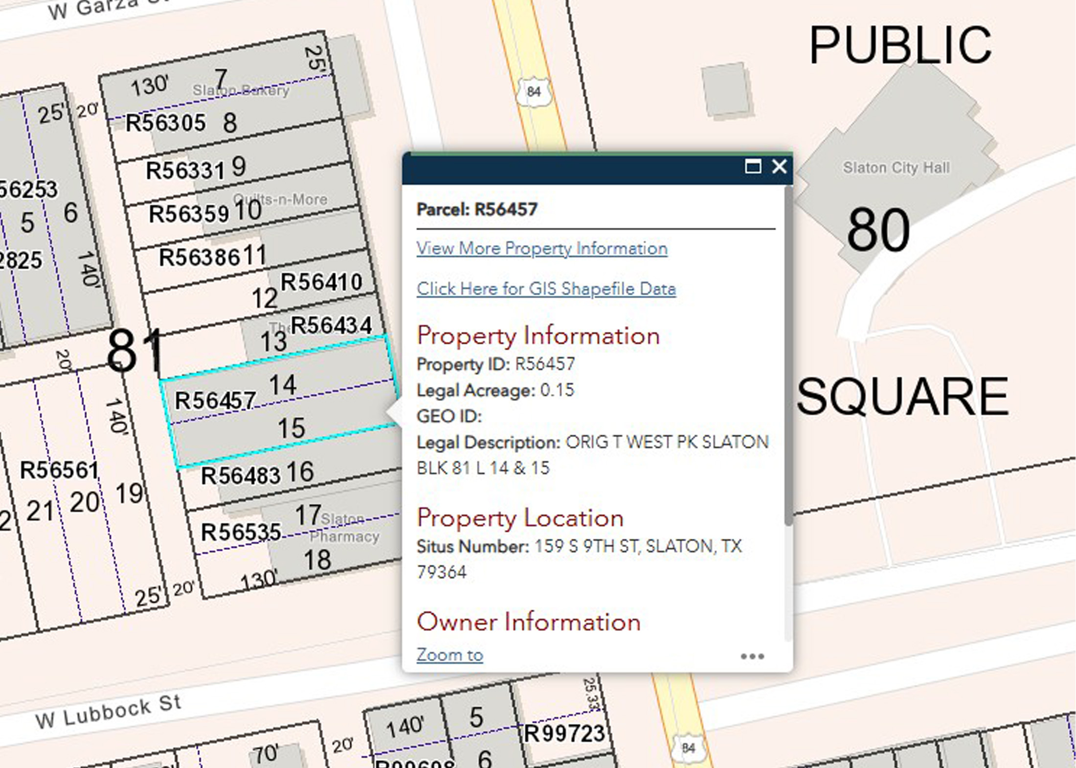This screenshot has width=1076, height=768.
Task: Open Click Here for GIS Shapefile Data
Action: pyautogui.click(x=546, y=289)
